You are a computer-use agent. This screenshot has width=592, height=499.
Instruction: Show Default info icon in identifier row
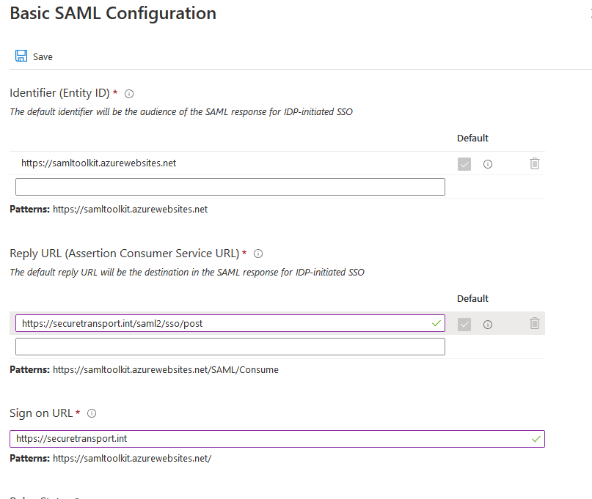click(488, 164)
